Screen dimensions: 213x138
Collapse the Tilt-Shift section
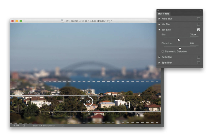[x=159, y=30]
